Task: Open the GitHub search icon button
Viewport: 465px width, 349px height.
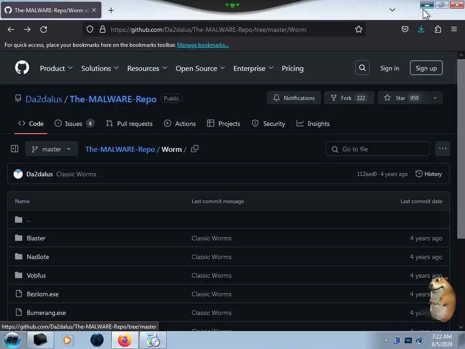Action: [362, 68]
